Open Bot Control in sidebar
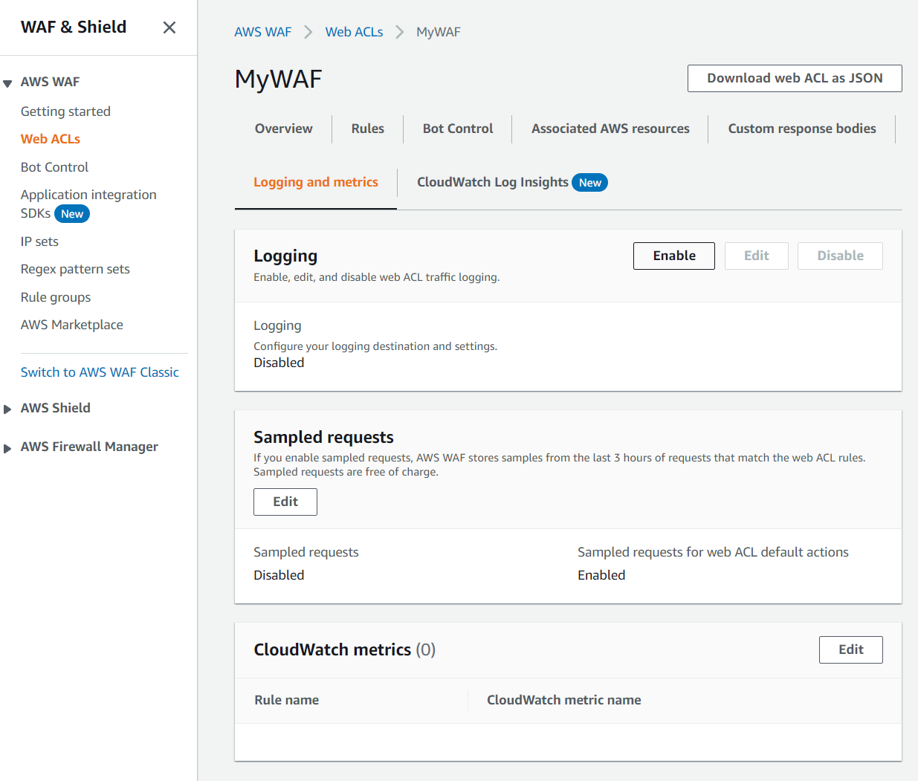Viewport: 918px width, 781px height. coord(54,167)
